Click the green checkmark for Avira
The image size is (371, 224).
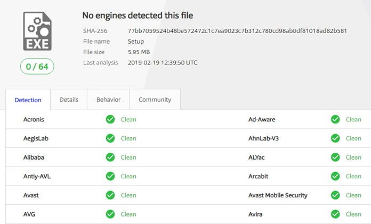335,214
